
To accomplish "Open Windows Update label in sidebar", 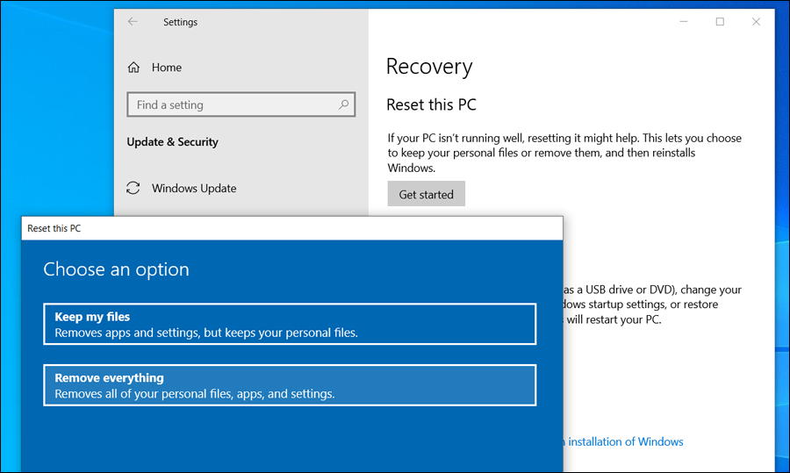I will [194, 188].
